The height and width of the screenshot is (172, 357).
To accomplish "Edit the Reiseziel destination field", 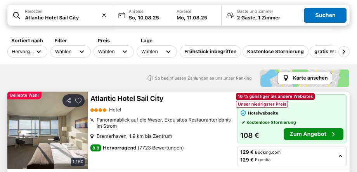I will [60, 15].
